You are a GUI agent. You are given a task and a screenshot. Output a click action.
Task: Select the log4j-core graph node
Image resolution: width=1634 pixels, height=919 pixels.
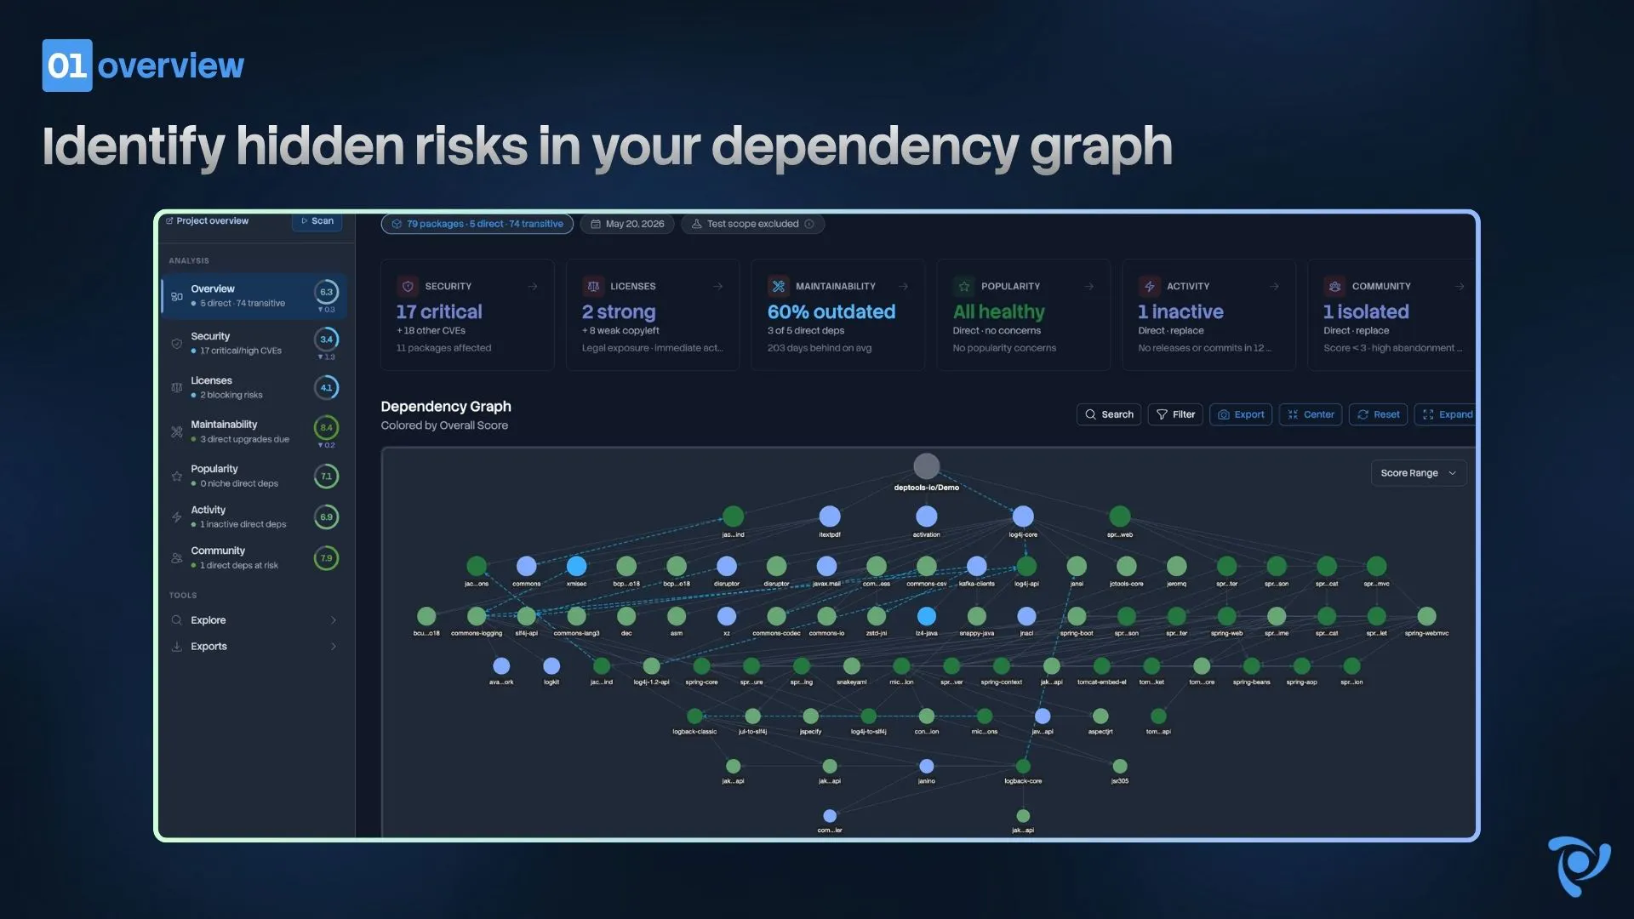(x=1023, y=517)
